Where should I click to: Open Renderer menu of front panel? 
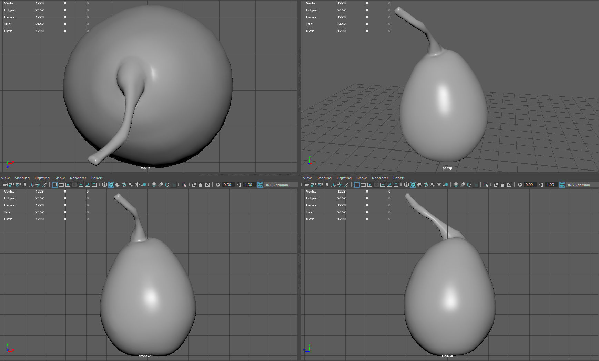(78, 178)
